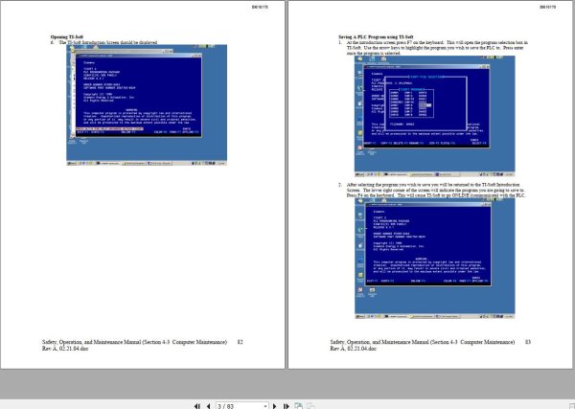Click the go-to-previous-view icon in bottom toolbar
This screenshot has height=409, width=575.
299,406
